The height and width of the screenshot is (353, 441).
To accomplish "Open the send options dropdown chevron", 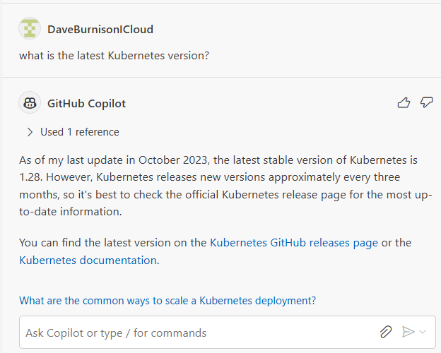I will point(423,332).
